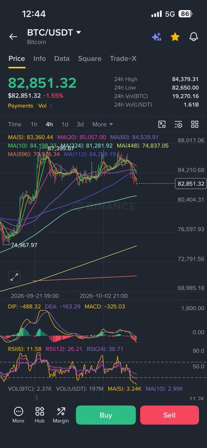
Task: Expand the More intervals dropdown
Action: (x=103, y=124)
